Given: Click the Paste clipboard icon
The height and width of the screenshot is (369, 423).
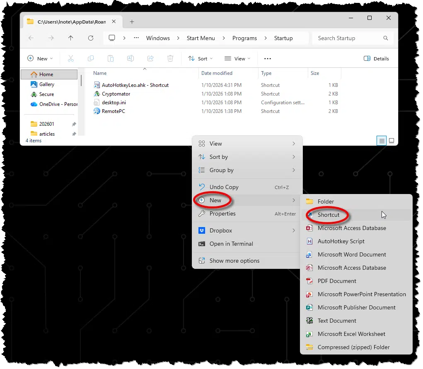Looking at the screenshot, I should 111,59.
